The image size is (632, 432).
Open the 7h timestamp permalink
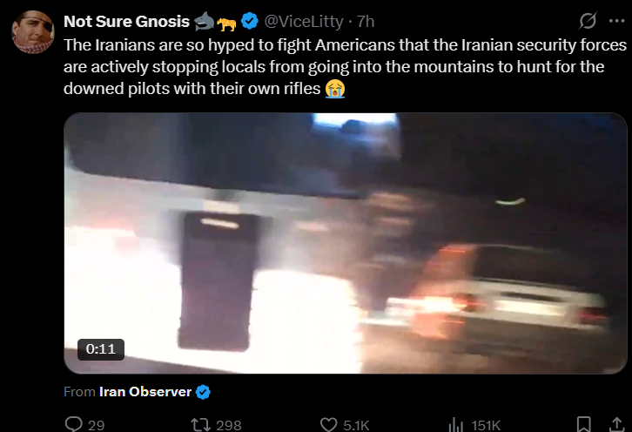366,22
